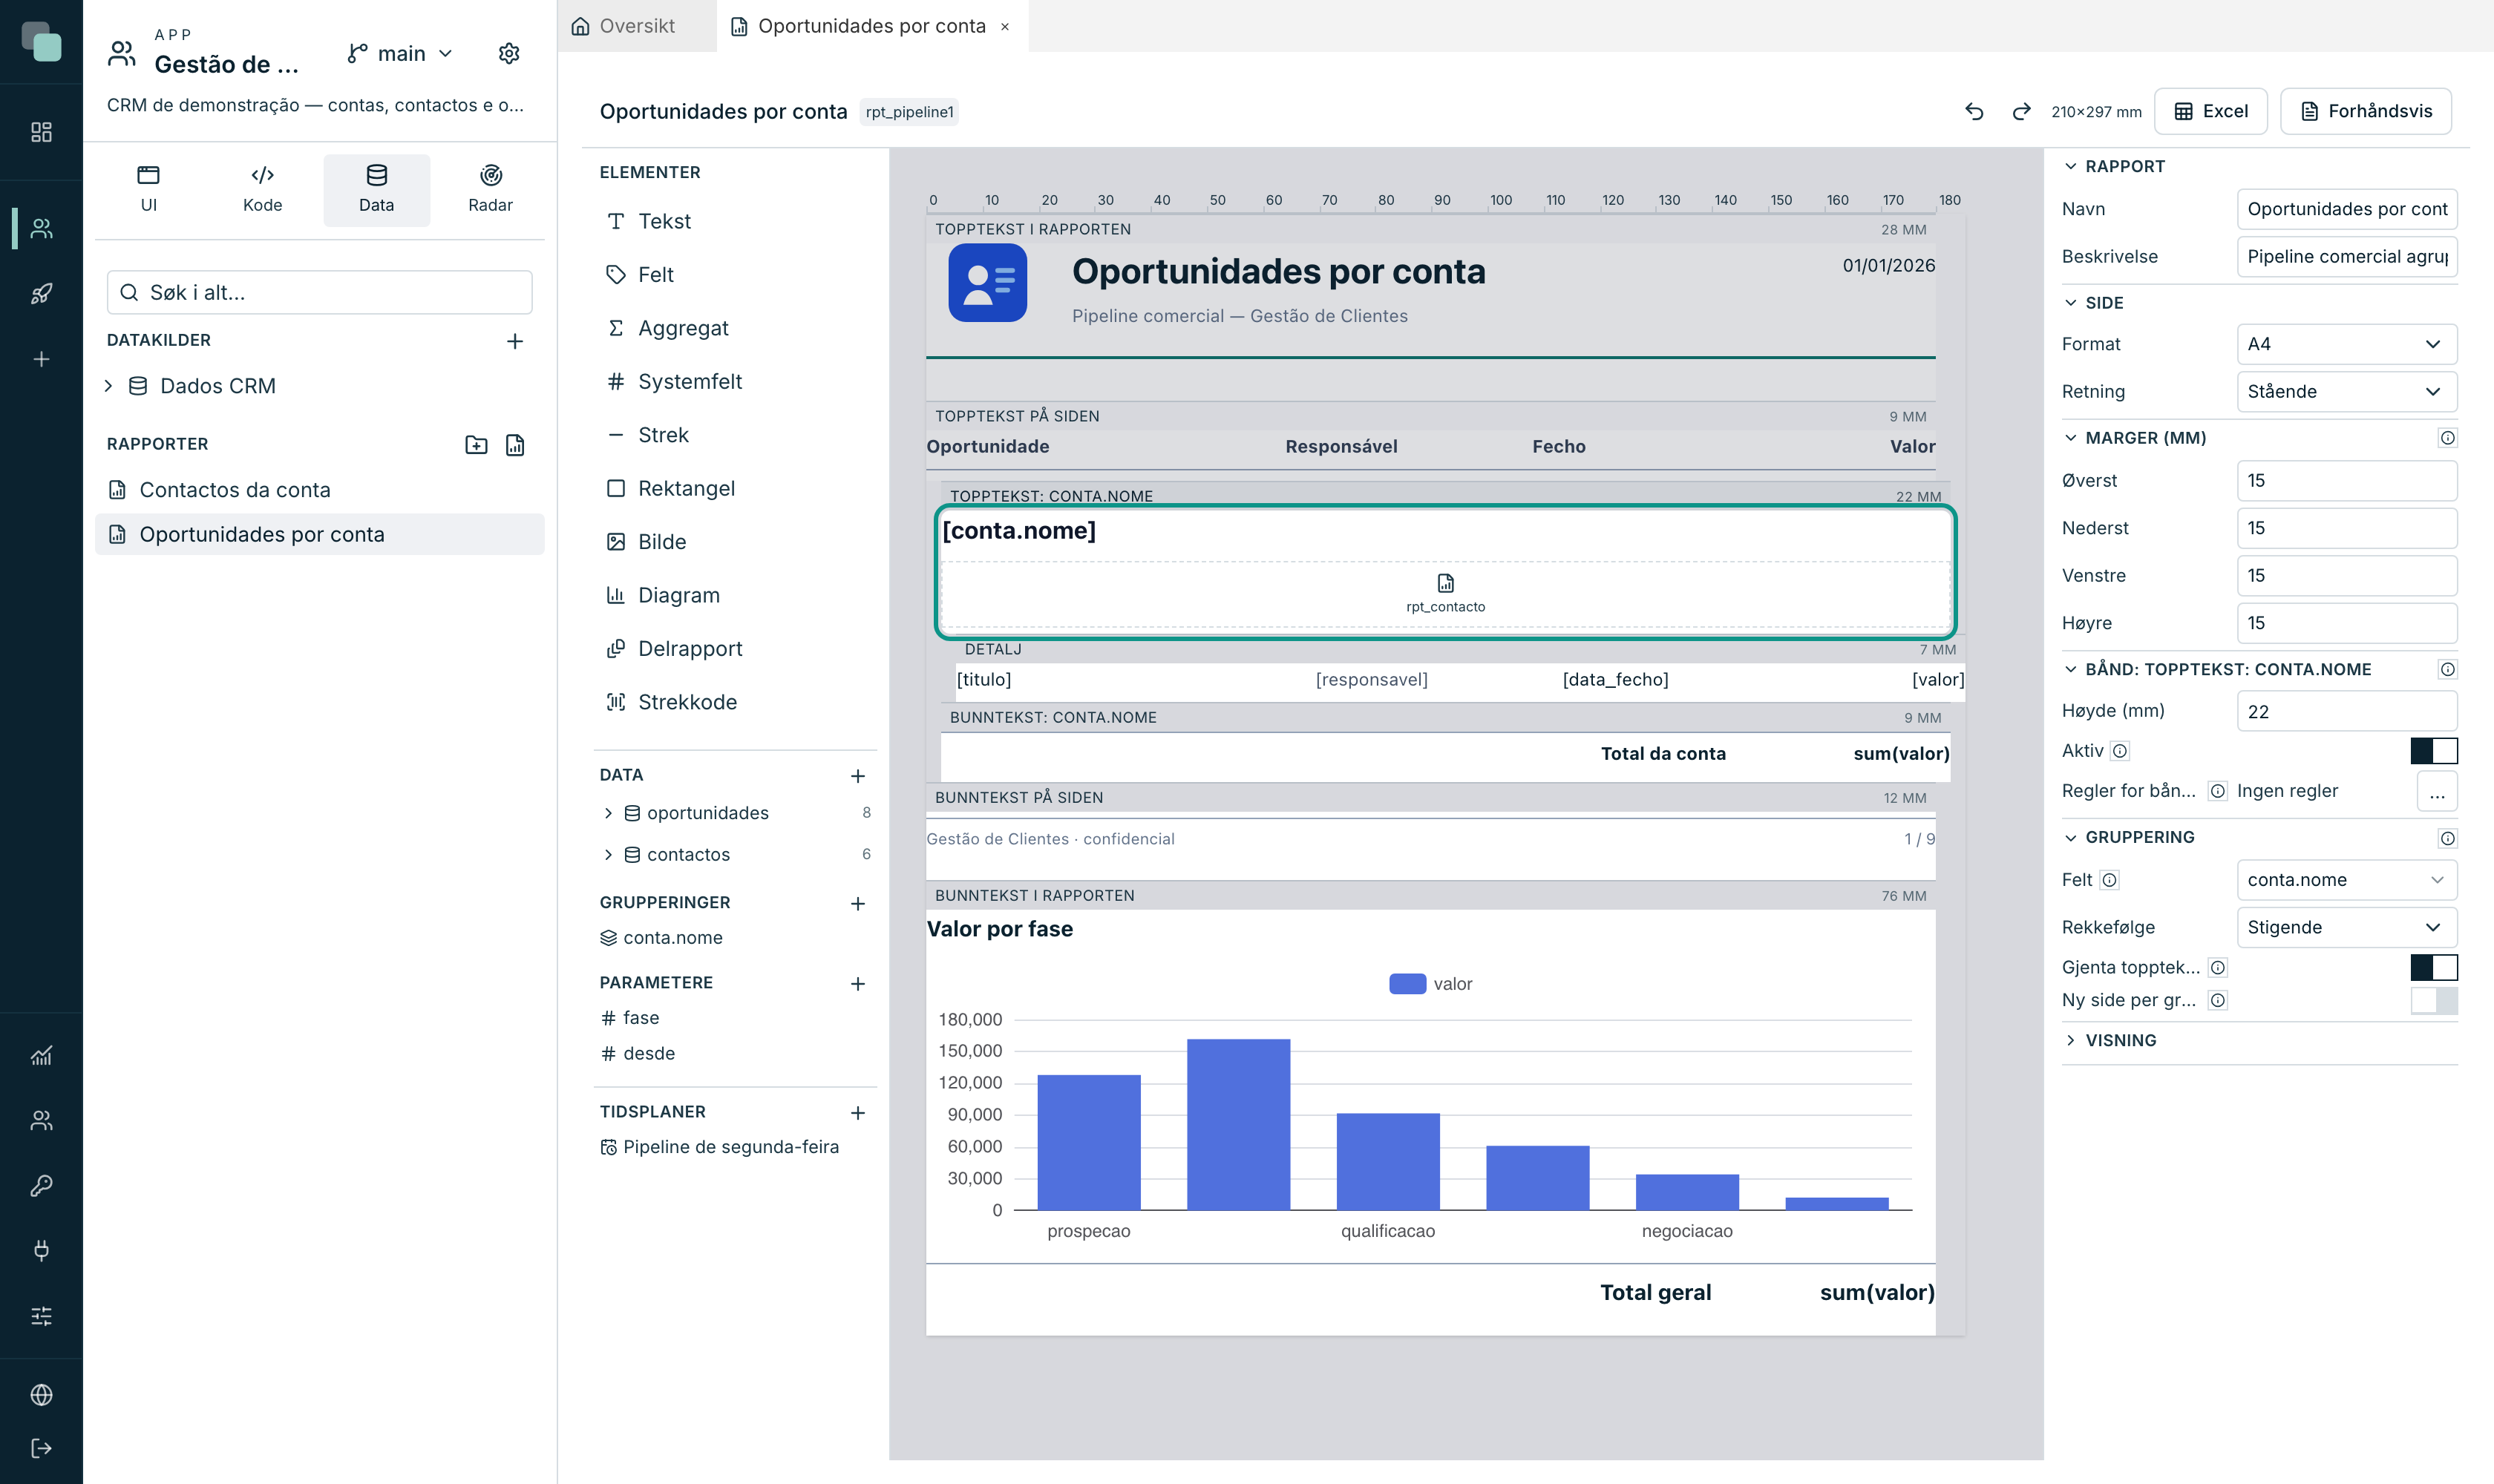Click the Søk i alt search field
The width and height of the screenshot is (2494, 1484).
[x=319, y=292]
